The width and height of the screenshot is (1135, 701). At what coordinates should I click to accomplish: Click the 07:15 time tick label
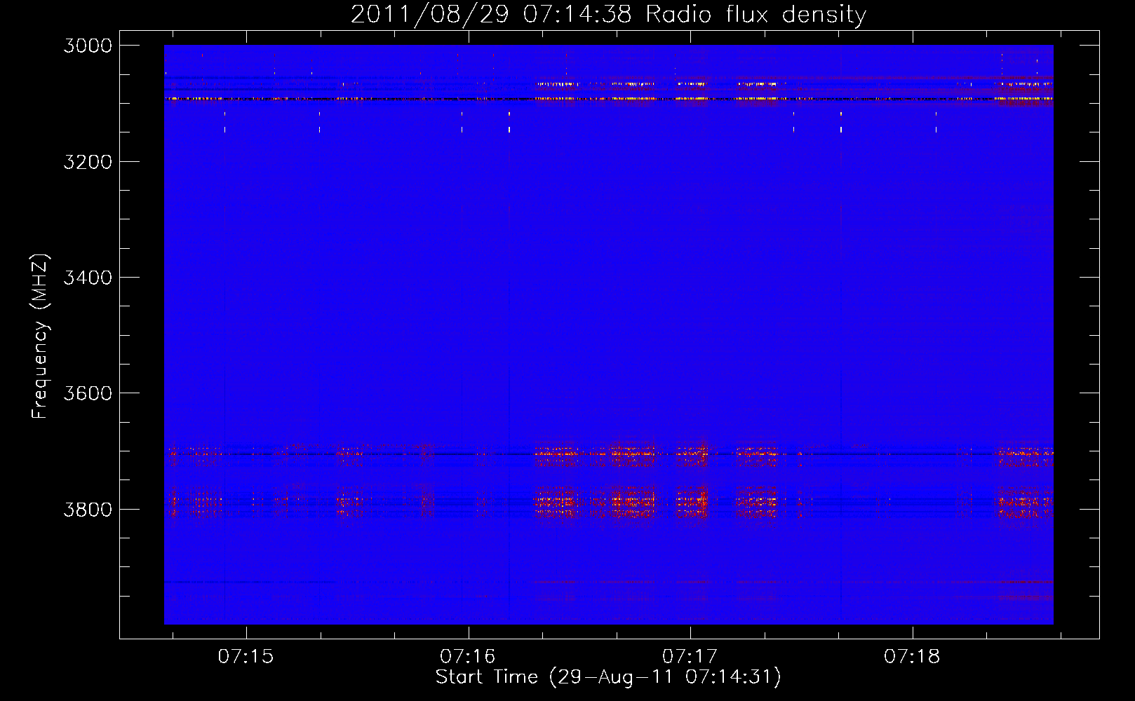click(x=246, y=657)
